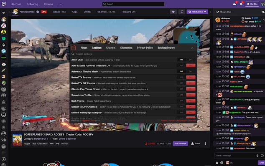This screenshot has width=265, height=166.
Task: Open the Backup/Import tab
Action: [166, 48]
